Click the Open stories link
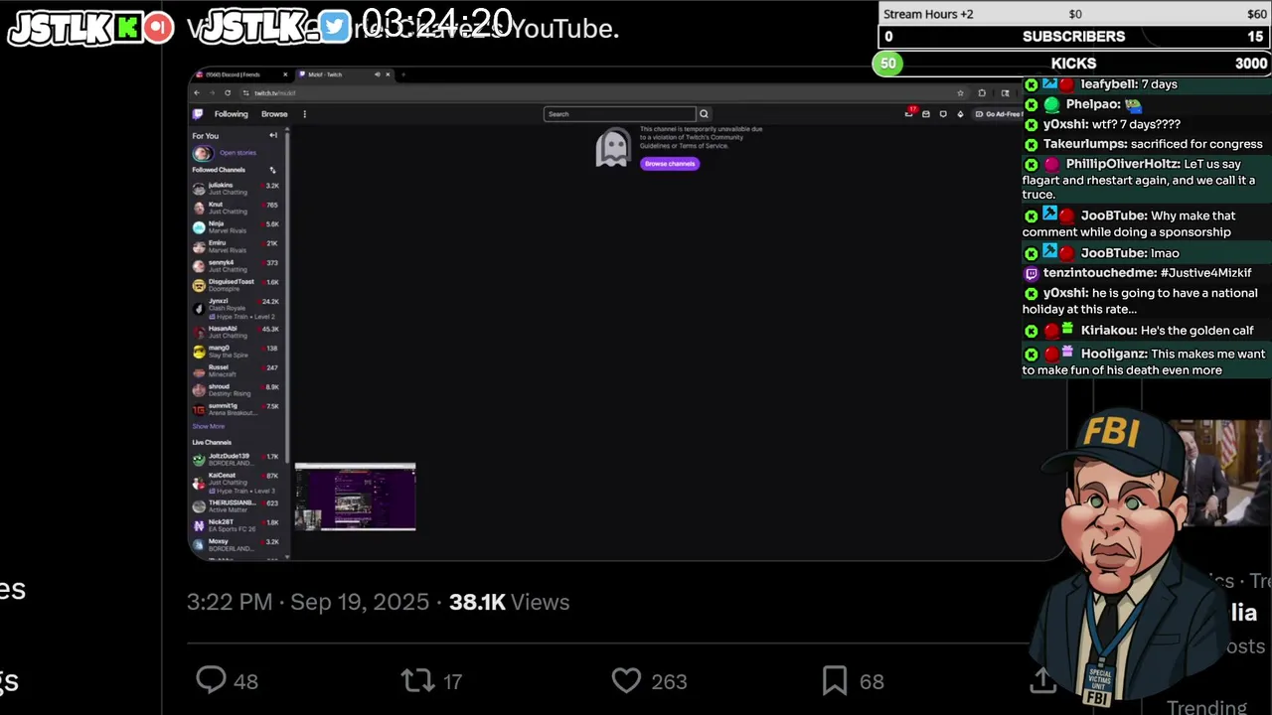Image resolution: width=1272 pixels, height=715 pixels. 238,153
